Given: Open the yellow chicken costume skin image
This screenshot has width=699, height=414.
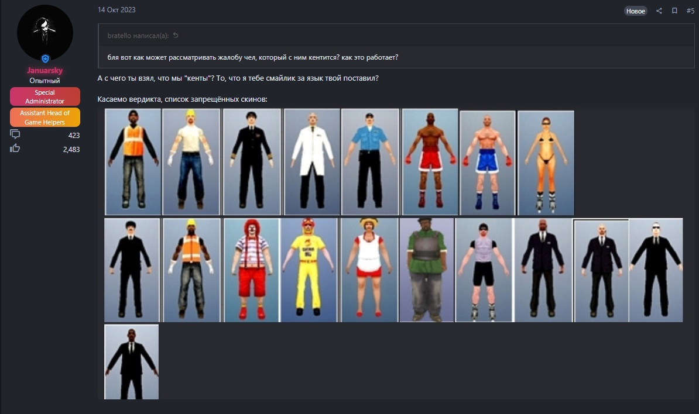Looking at the screenshot, I should pyautogui.click(x=309, y=270).
